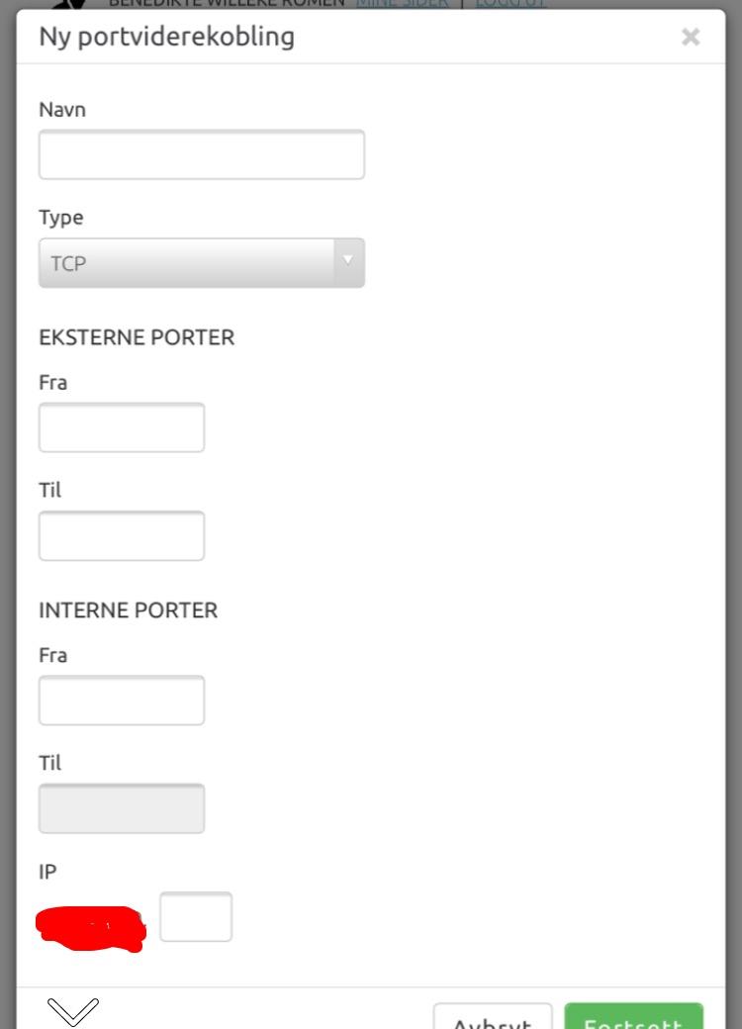Click the LOGG UT link
Screen dimensions: 742x1029
[510, 3]
